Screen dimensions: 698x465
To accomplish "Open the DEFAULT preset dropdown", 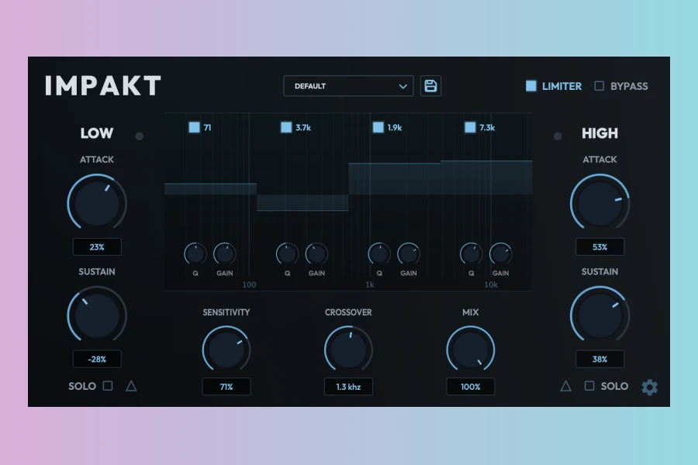I will click(x=348, y=86).
